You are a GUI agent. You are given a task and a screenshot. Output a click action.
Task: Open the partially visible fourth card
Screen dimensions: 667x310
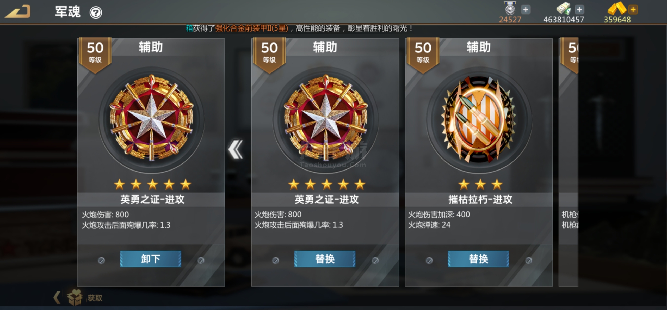coord(568,162)
